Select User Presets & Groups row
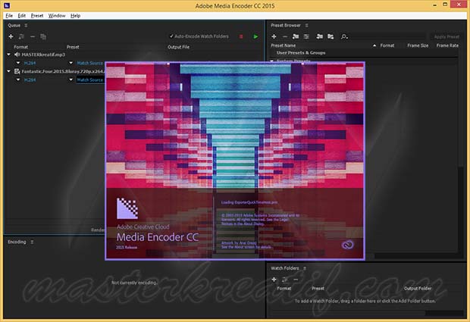The image size is (470, 322). (x=364, y=53)
